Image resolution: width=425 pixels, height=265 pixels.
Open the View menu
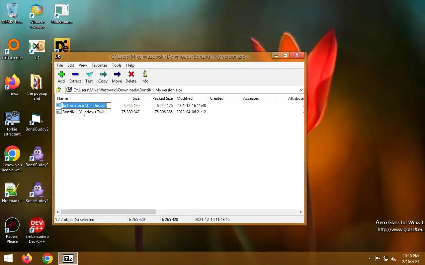coord(83,65)
